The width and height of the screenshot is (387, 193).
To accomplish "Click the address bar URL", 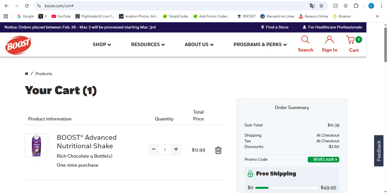I will 59,6.
